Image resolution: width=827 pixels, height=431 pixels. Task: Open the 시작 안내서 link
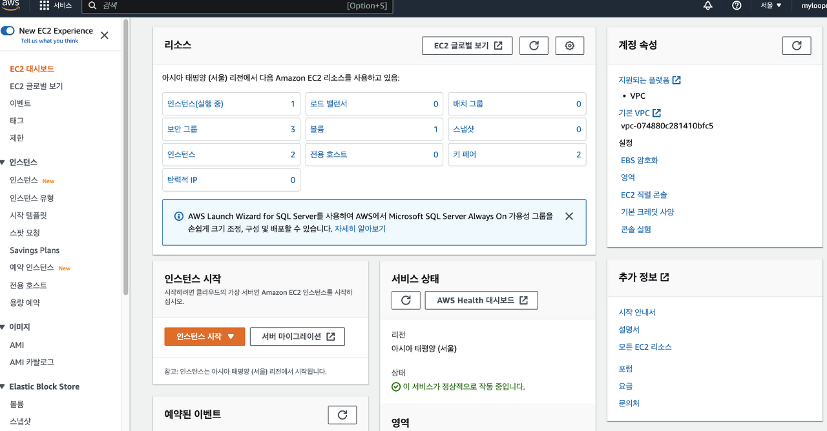[x=637, y=312]
